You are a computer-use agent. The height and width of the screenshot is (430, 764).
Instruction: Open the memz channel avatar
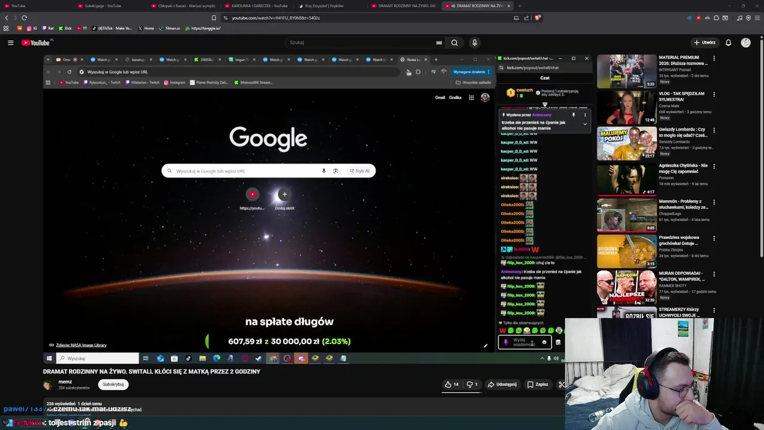48,385
